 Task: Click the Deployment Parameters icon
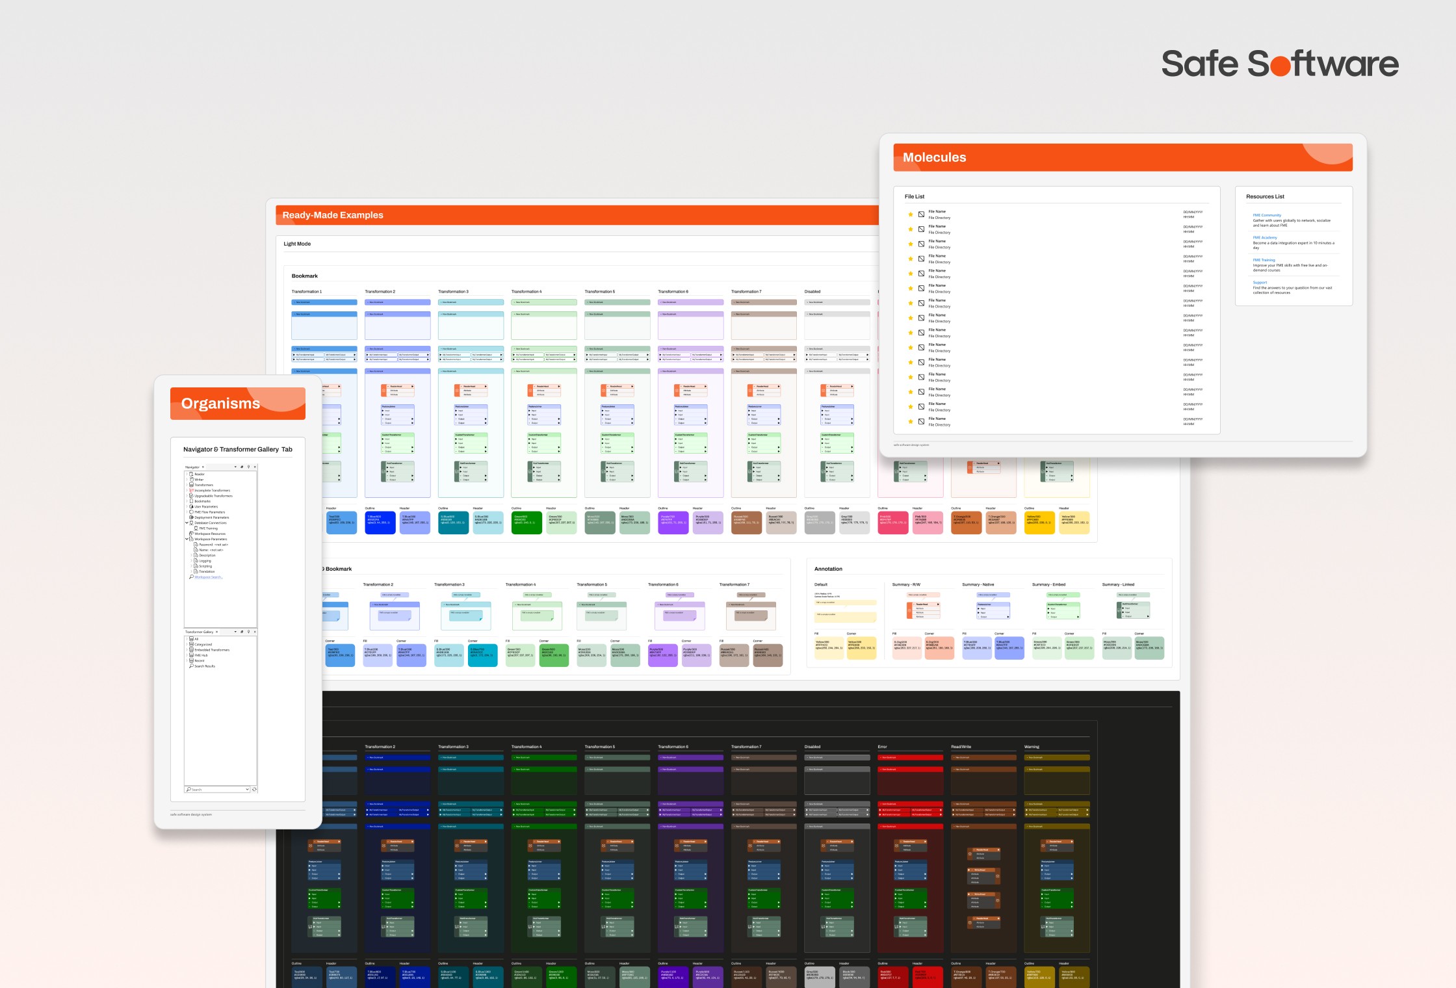coord(191,517)
